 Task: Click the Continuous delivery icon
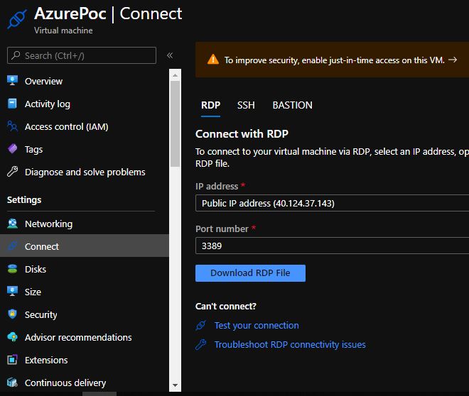(x=12, y=383)
